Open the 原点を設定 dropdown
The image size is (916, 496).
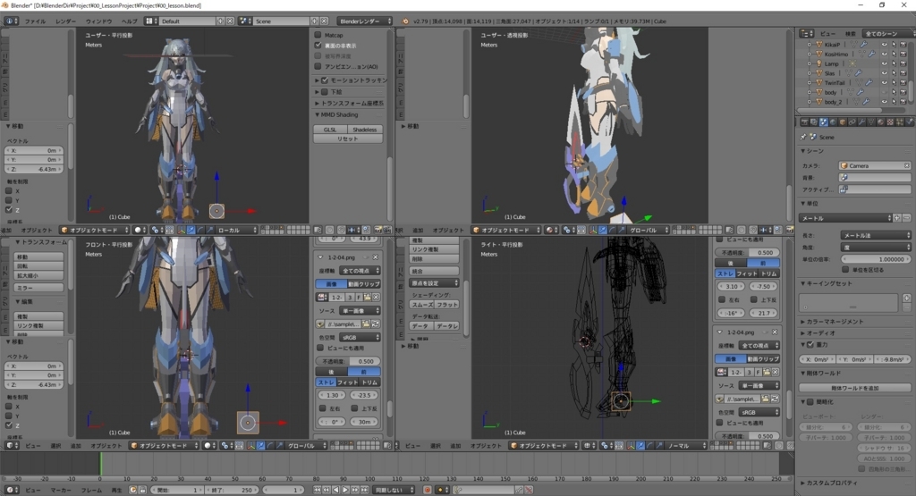coord(434,283)
